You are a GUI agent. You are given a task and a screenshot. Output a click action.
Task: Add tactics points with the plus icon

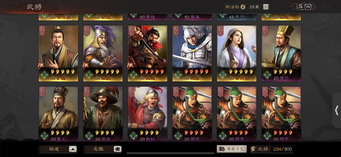(x=266, y=7)
